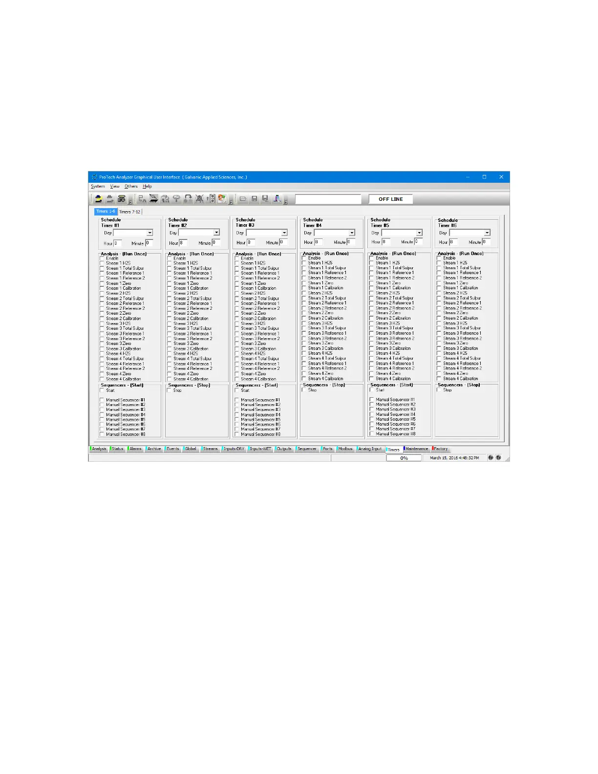Open the Day dropdown for Timer #3
598x774 pixels.
[x=284, y=233]
